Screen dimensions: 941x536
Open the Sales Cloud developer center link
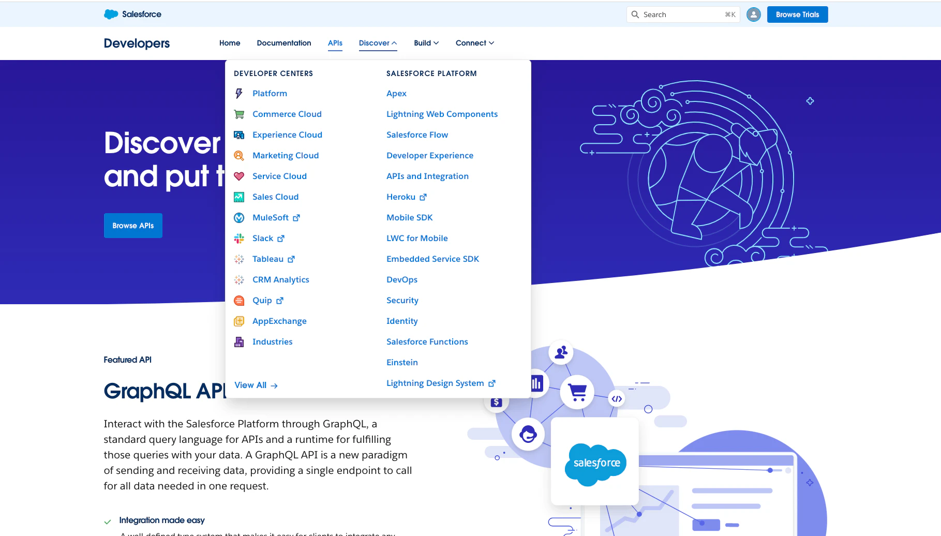275,197
